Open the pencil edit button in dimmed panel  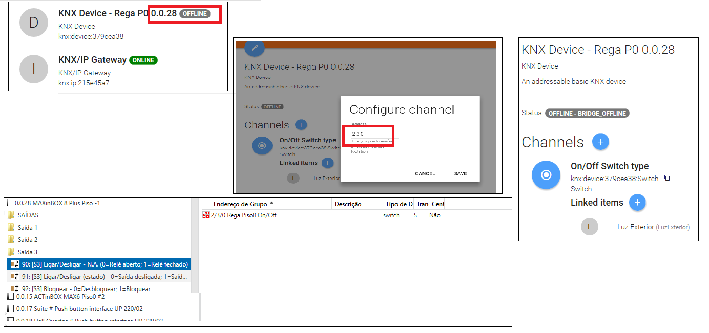254,48
